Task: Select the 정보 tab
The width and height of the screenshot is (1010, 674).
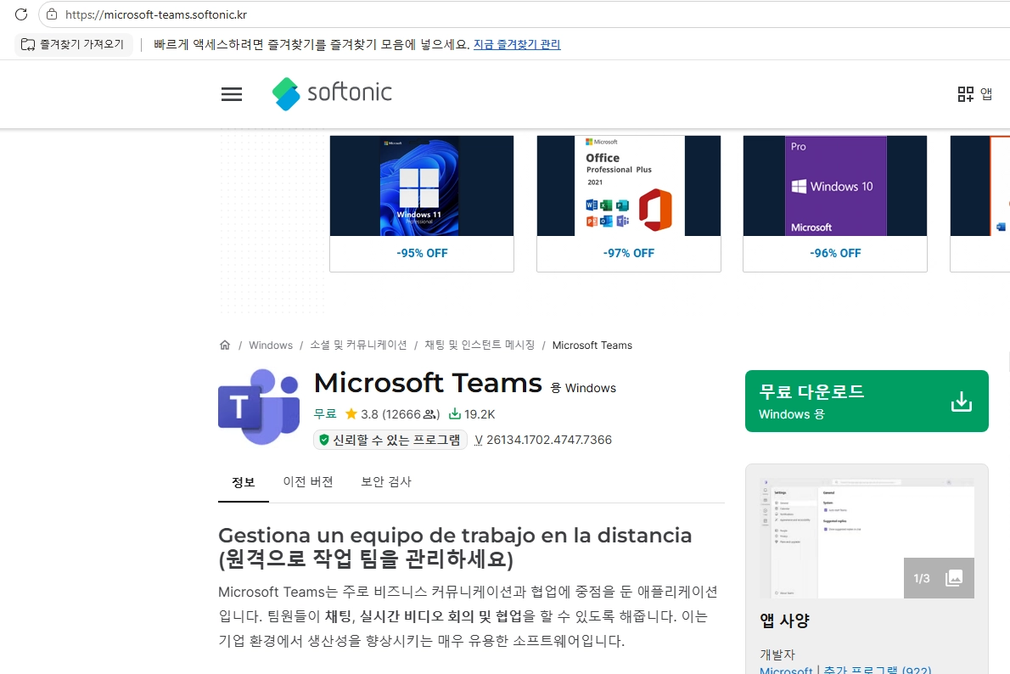Action: click(244, 482)
